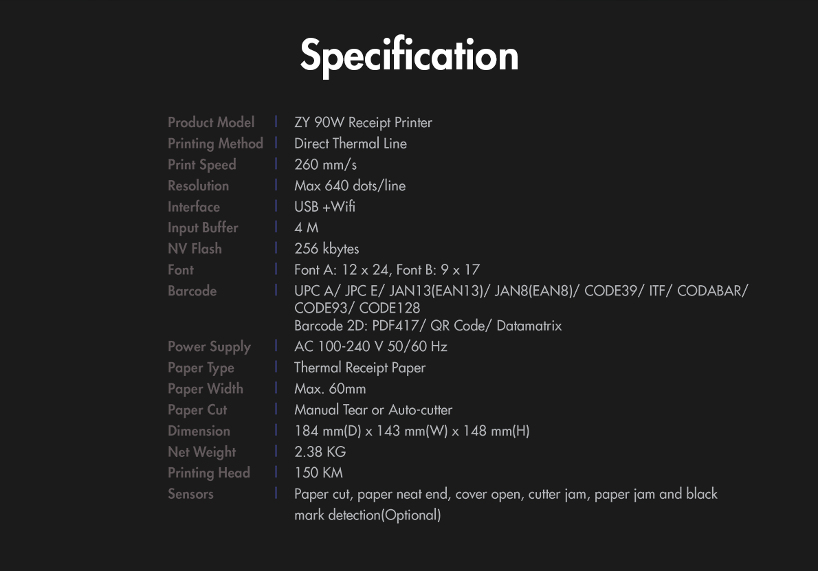The image size is (818, 571).
Task: Click the 256 kbytes NV Flash value
Action: (x=327, y=249)
